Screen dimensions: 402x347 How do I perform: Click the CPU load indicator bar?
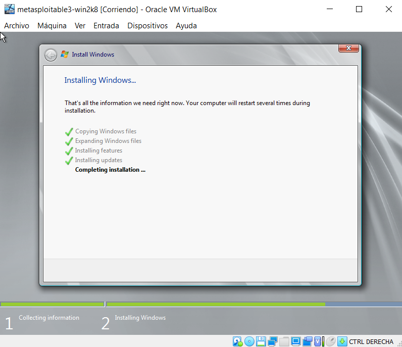coord(323,341)
